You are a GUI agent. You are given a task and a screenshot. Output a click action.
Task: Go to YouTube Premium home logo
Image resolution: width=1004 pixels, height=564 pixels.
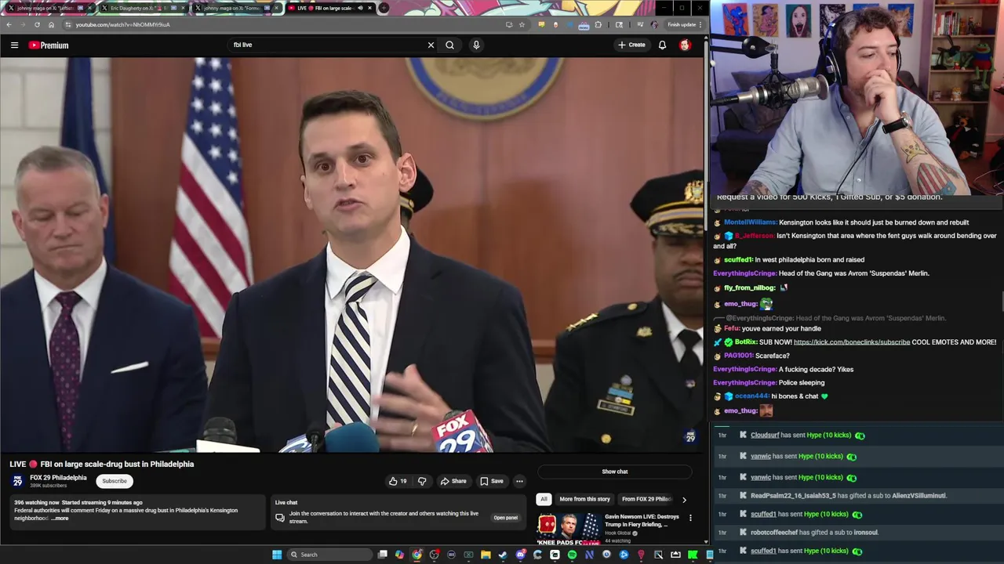tap(49, 45)
